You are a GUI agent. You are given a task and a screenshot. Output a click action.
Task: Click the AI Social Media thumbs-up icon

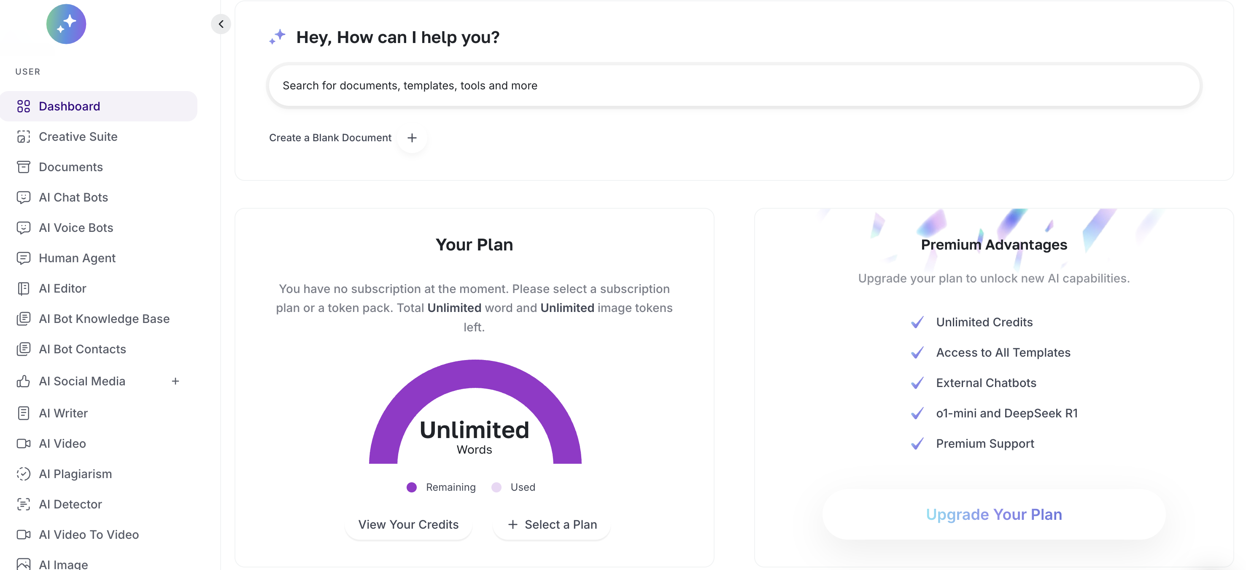pyautogui.click(x=23, y=382)
